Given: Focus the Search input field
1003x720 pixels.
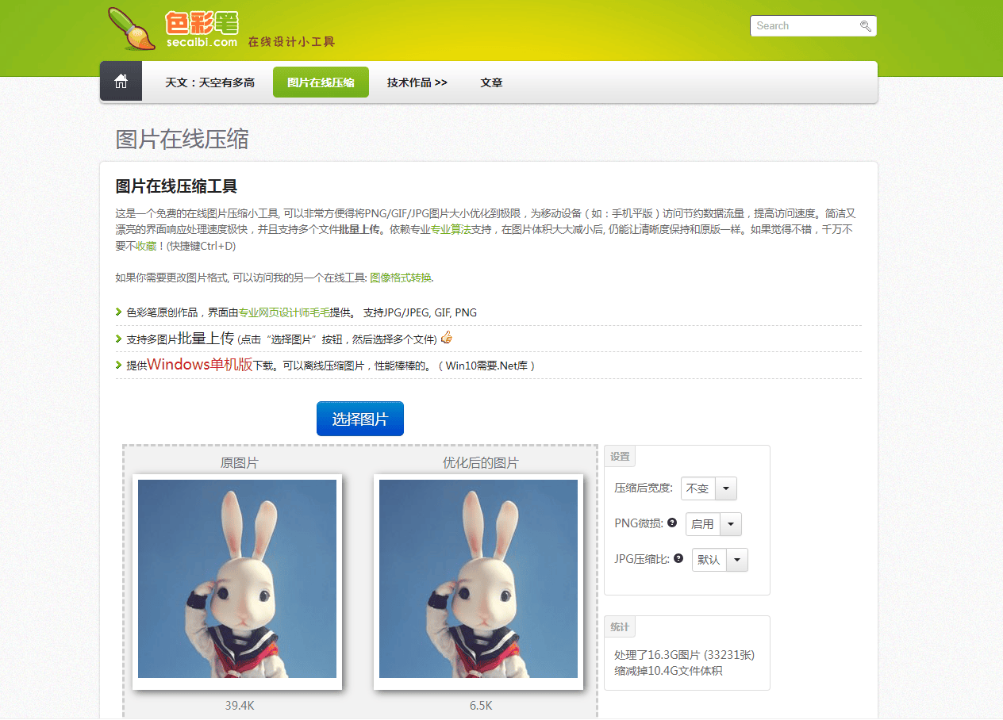Looking at the screenshot, I should pyautogui.click(x=803, y=26).
